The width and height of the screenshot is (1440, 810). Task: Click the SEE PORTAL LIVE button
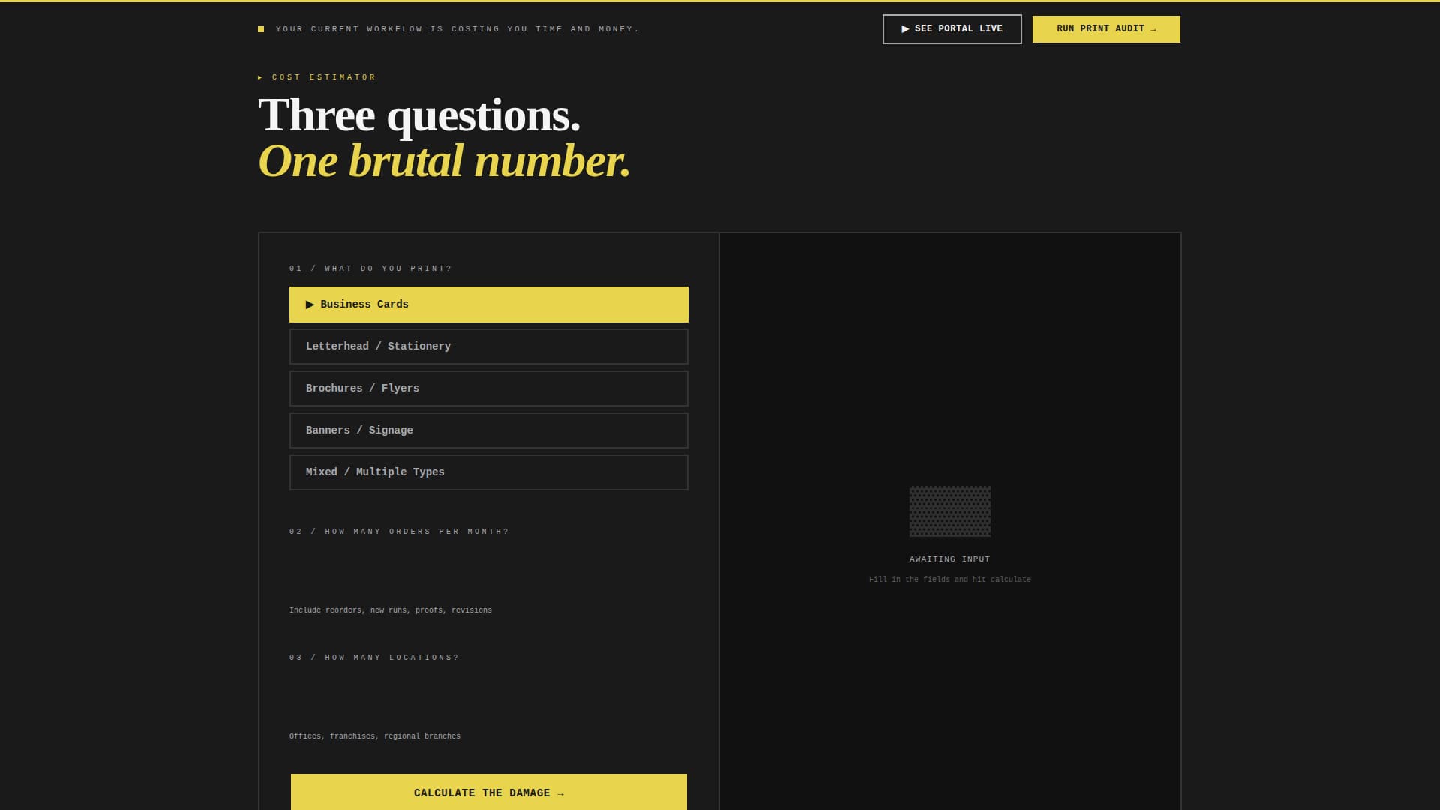click(x=952, y=29)
